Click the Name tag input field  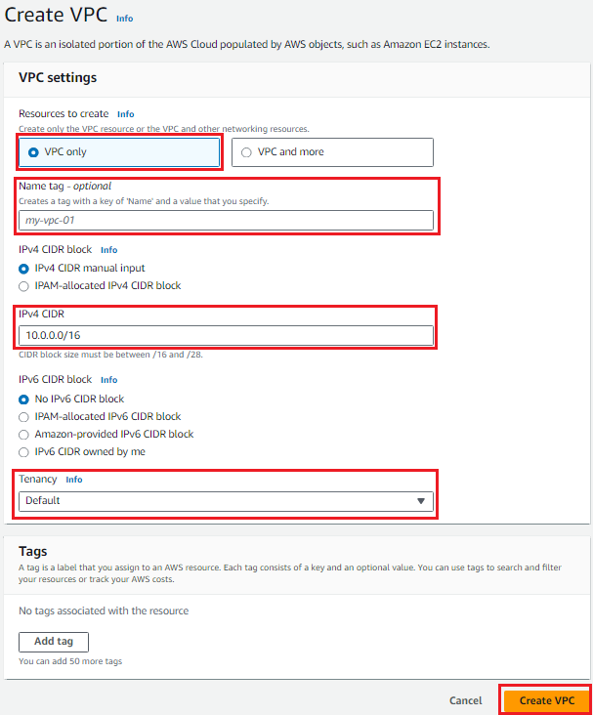point(226,221)
